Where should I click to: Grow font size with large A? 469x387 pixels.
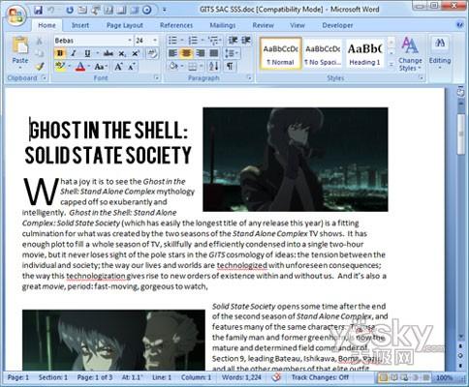(118, 67)
